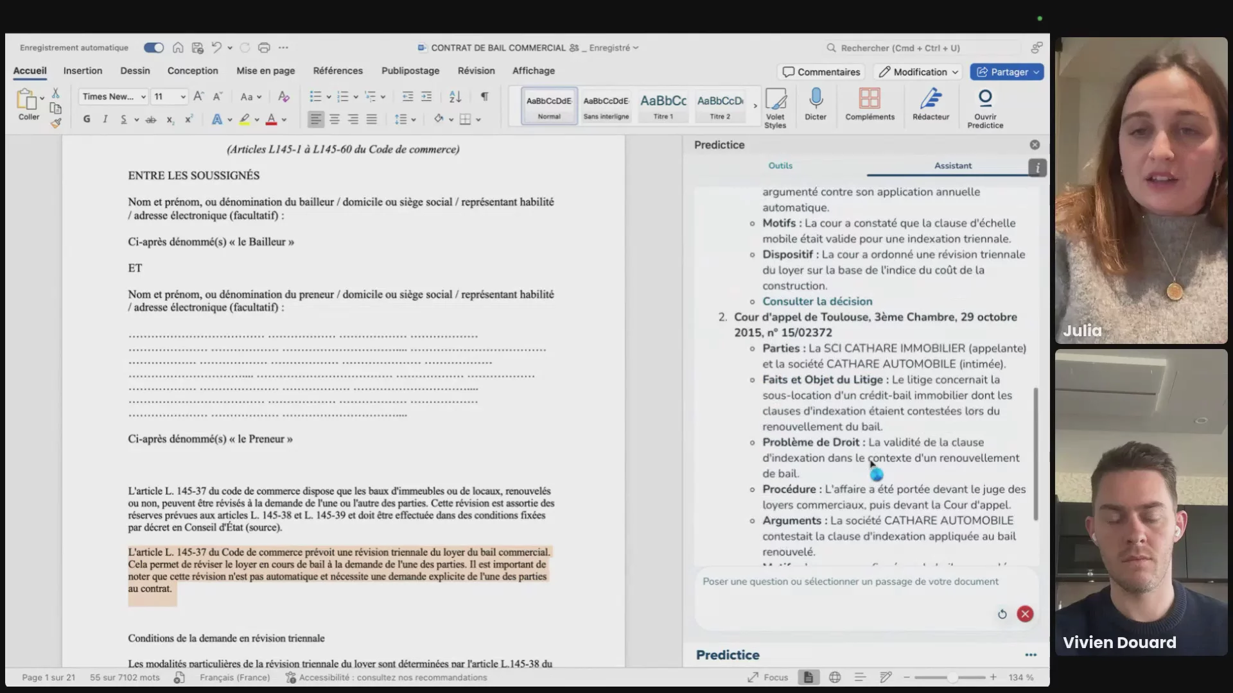
Task: Open the borders dropdown arrow
Action: coord(478,119)
